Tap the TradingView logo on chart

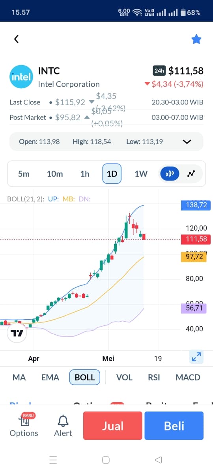(x=17, y=333)
